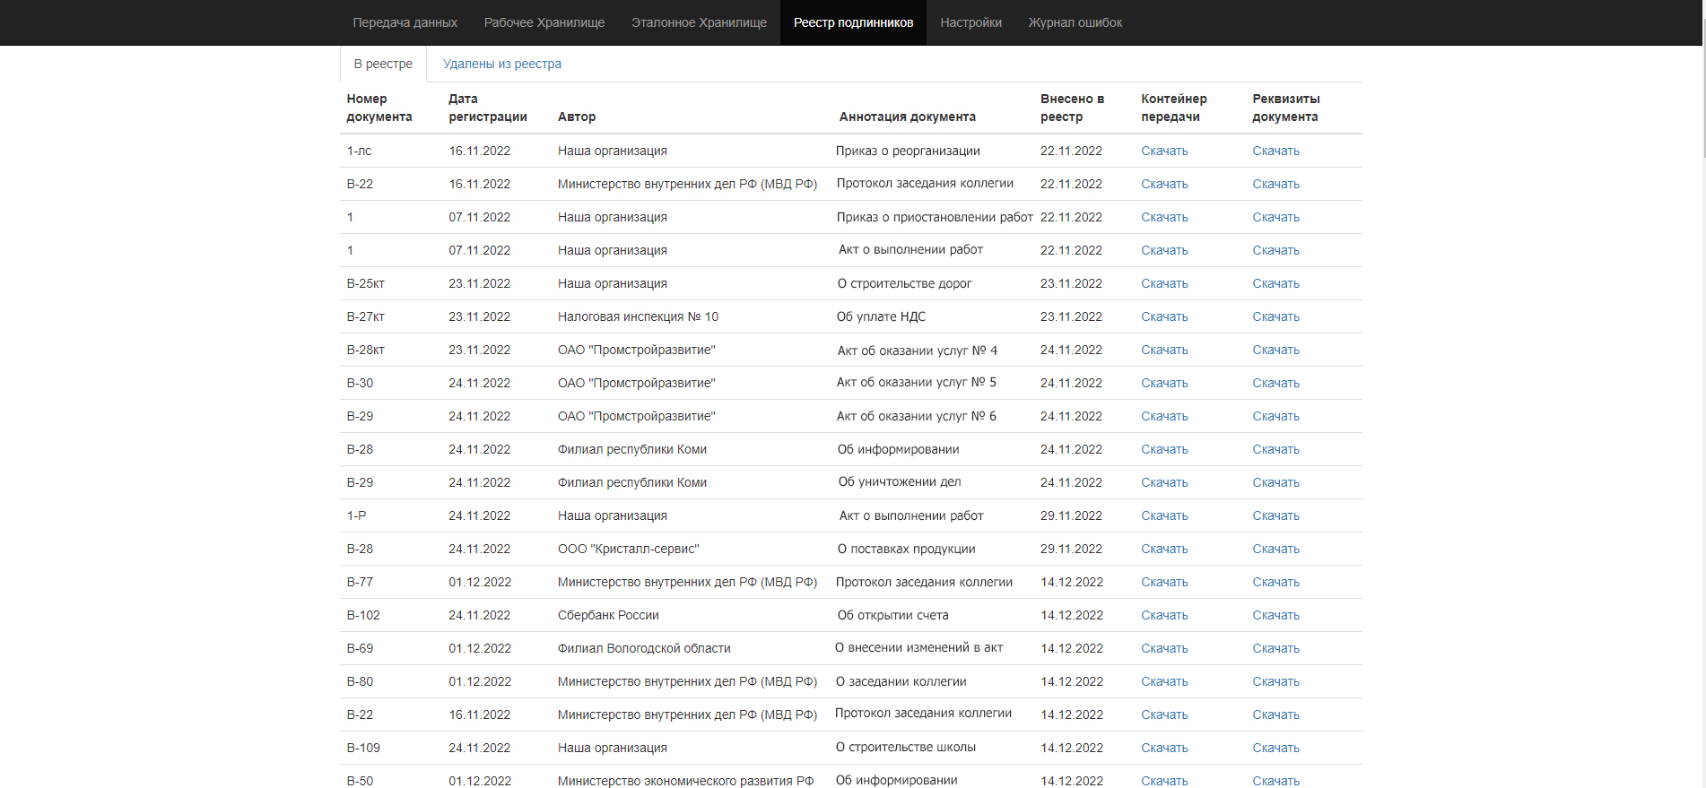Download transfer container for Приказ о реорганизации
1706x788 pixels.
click(x=1164, y=151)
